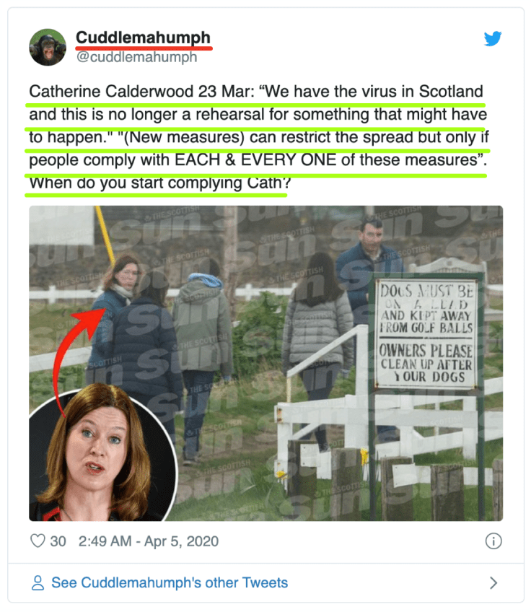The height and width of the screenshot is (612, 531).
Task: Like the tweet with the heart icon
Action: 38,541
